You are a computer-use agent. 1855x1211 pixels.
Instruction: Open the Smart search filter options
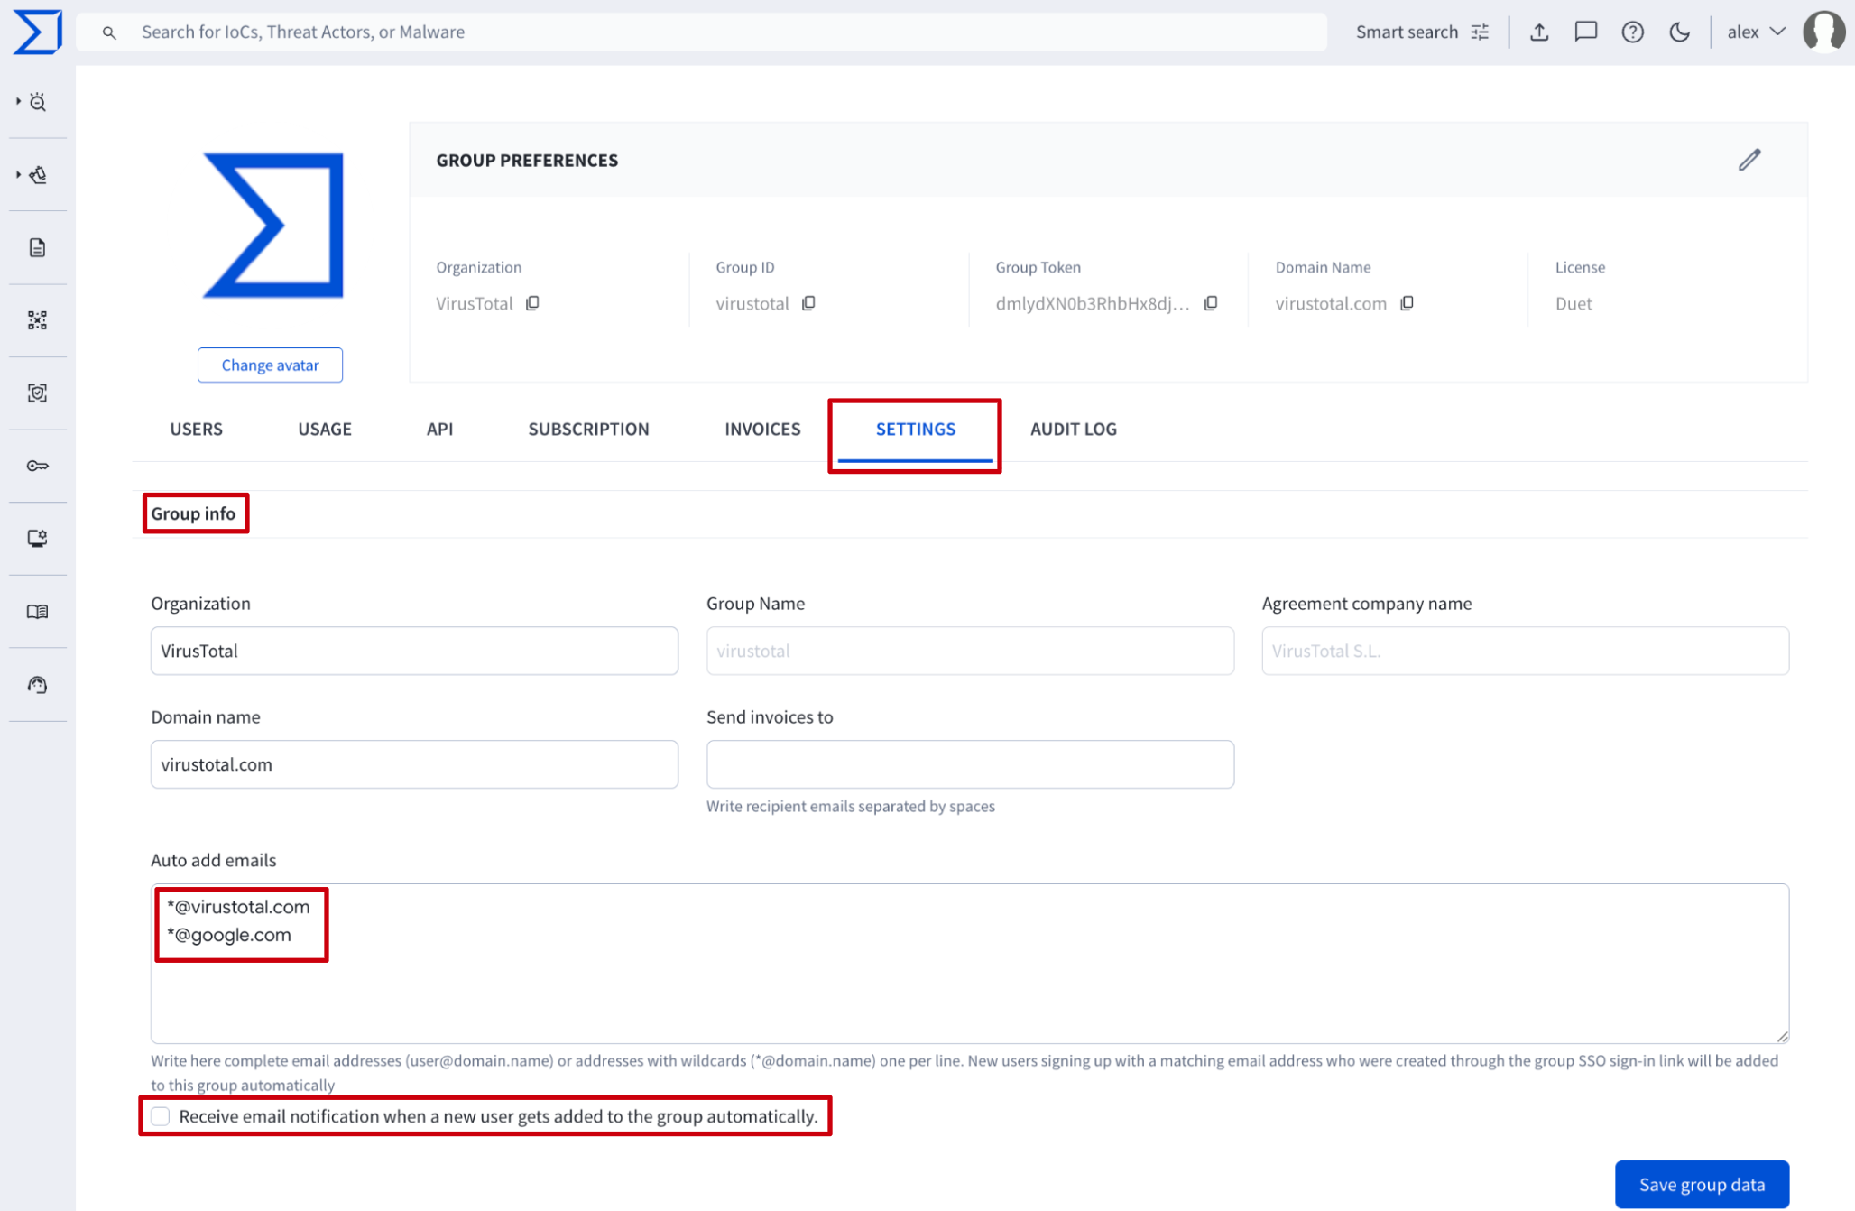click(x=1481, y=32)
